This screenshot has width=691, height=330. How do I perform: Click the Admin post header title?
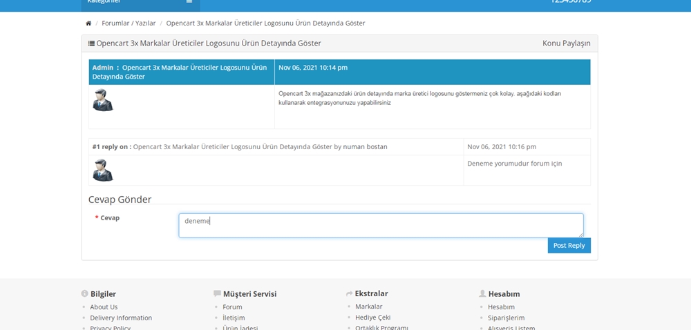[180, 72]
